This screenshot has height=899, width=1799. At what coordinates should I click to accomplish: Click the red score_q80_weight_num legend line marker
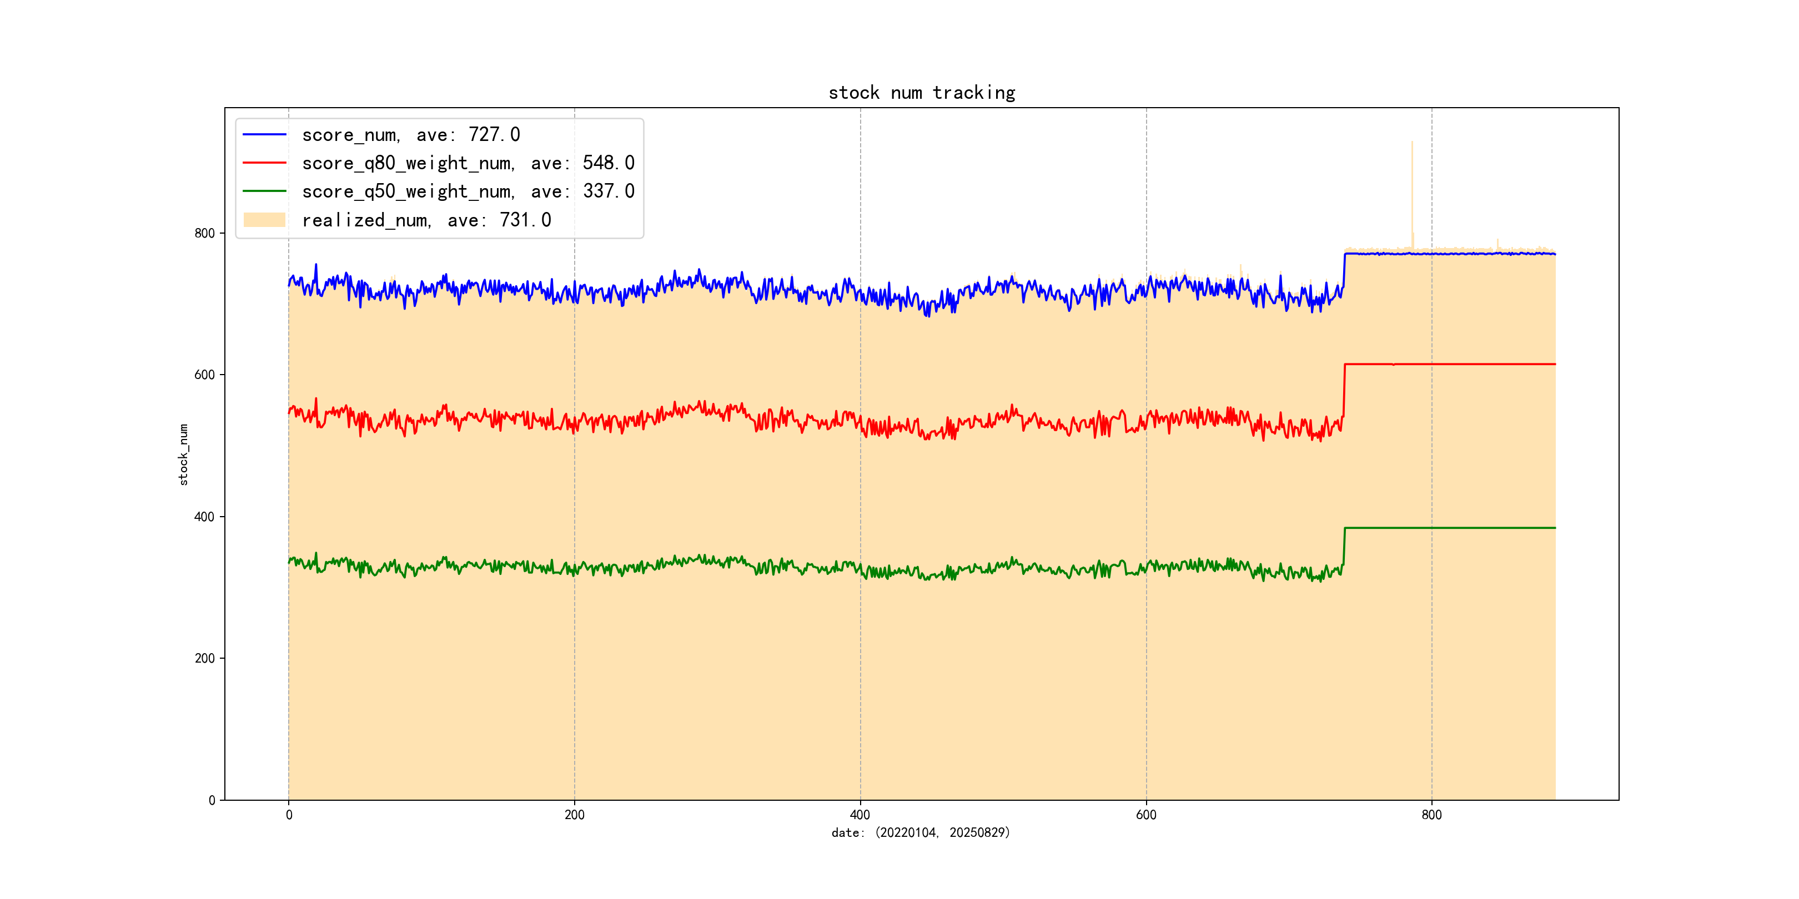pos(264,163)
